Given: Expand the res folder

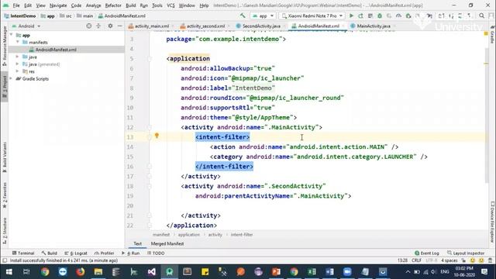Looking at the screenshot, I should coord(18,71).
